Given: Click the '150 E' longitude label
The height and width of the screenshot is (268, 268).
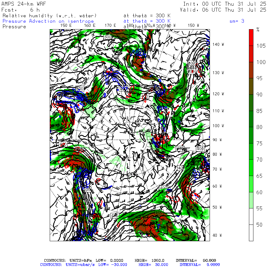Looking at the screenshot, I should tap(66, 26).
